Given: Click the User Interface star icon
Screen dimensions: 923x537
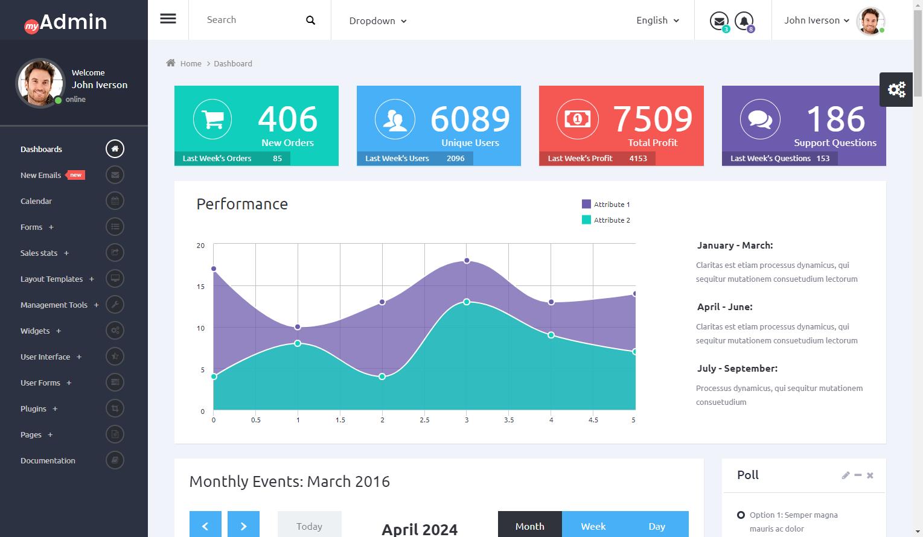Looking at the screenshot, I should 115,356.
